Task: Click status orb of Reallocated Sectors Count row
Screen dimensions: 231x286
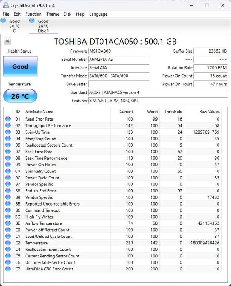Action: (8, 145)
